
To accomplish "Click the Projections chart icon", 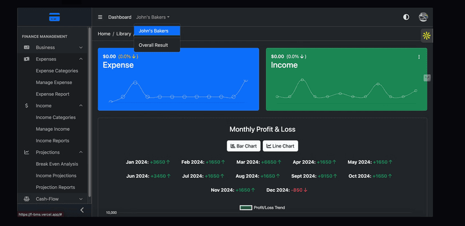I will pyautogui.click(x=26, y=152).
